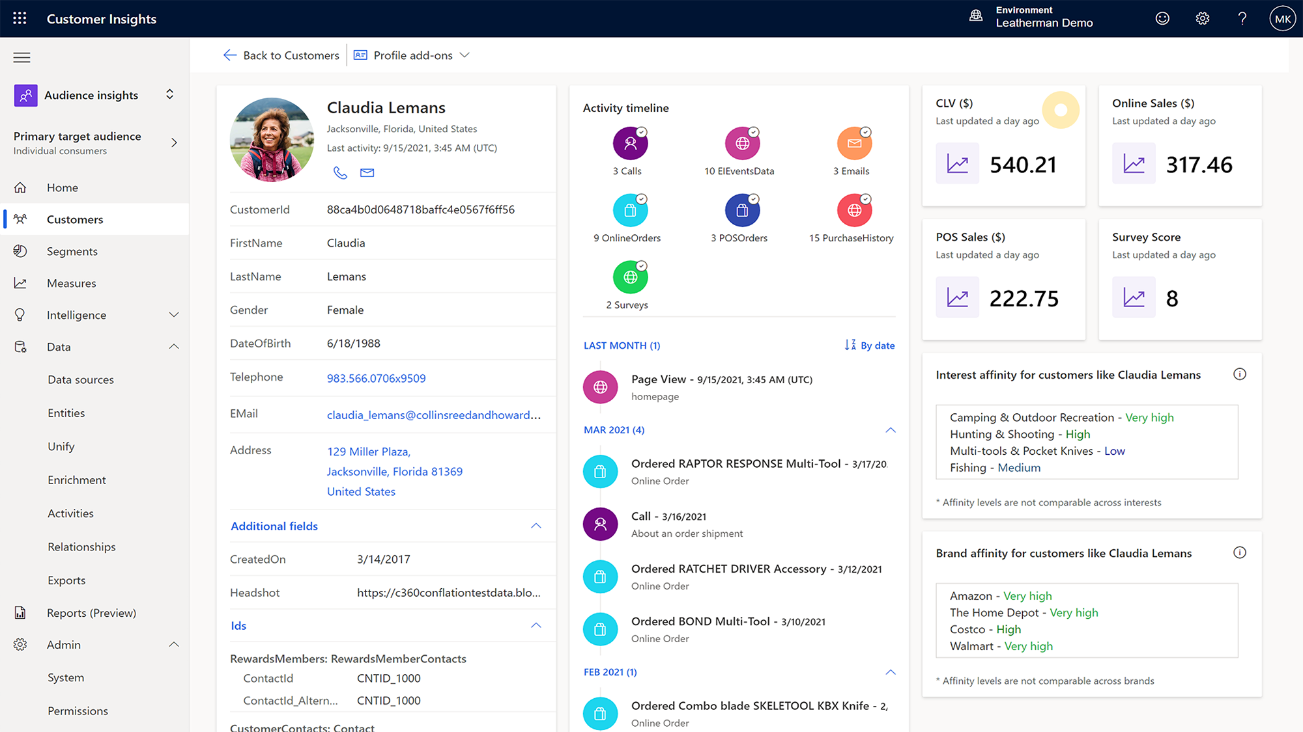The image size is (1303, 732).
Task: Open the feedback smiley icon
Action: click(x=1162, y=18)
